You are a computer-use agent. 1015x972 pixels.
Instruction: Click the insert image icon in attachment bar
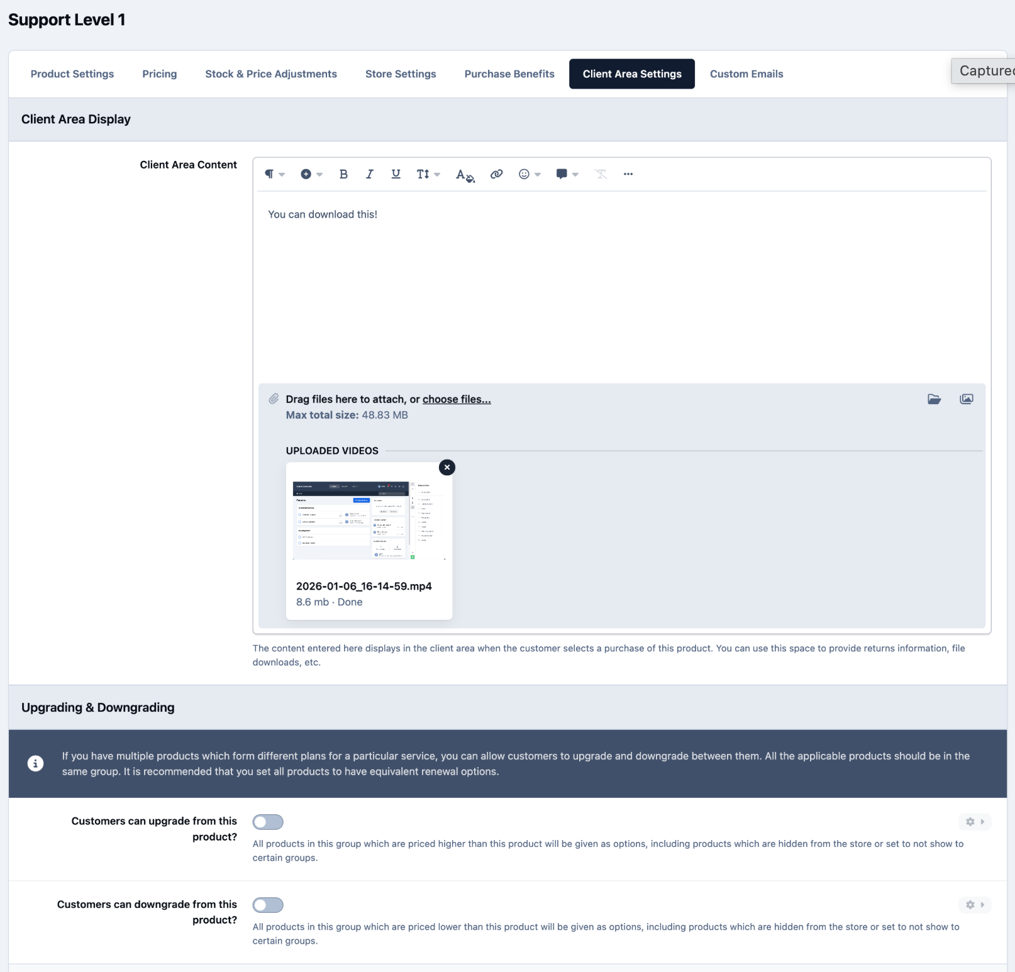(x=967, y=399)
